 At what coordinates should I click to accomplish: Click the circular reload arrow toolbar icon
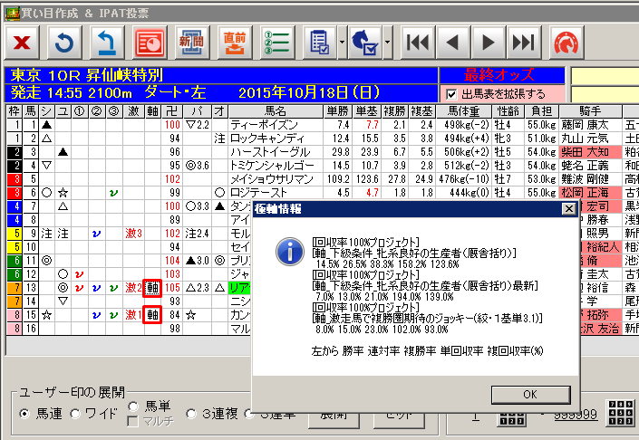point(64,43)
